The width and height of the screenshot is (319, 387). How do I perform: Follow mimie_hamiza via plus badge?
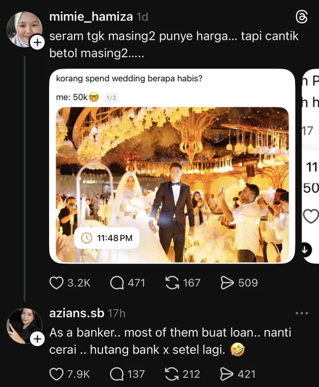pos(37,43)
